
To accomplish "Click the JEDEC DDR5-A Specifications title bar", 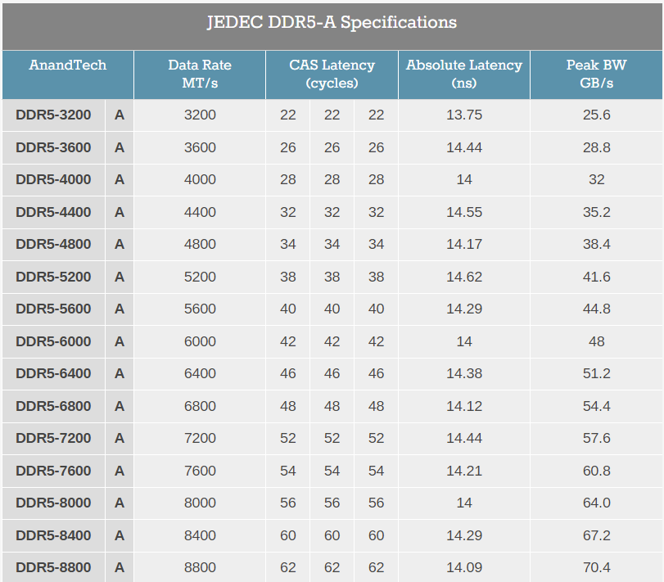I will coord(332,24).
